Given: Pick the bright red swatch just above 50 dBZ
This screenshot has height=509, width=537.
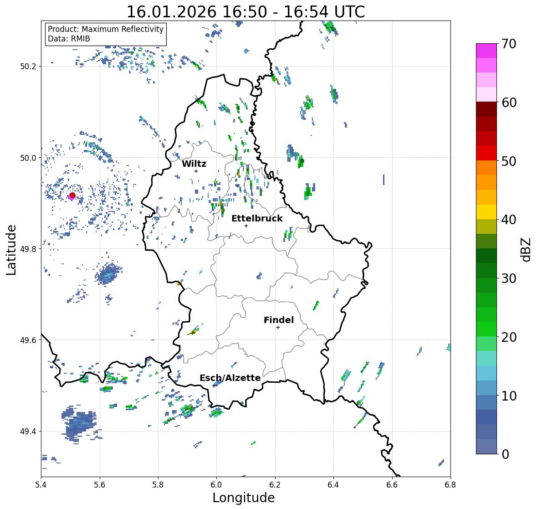Looking at the screenshot, I should tap(486, 153).
